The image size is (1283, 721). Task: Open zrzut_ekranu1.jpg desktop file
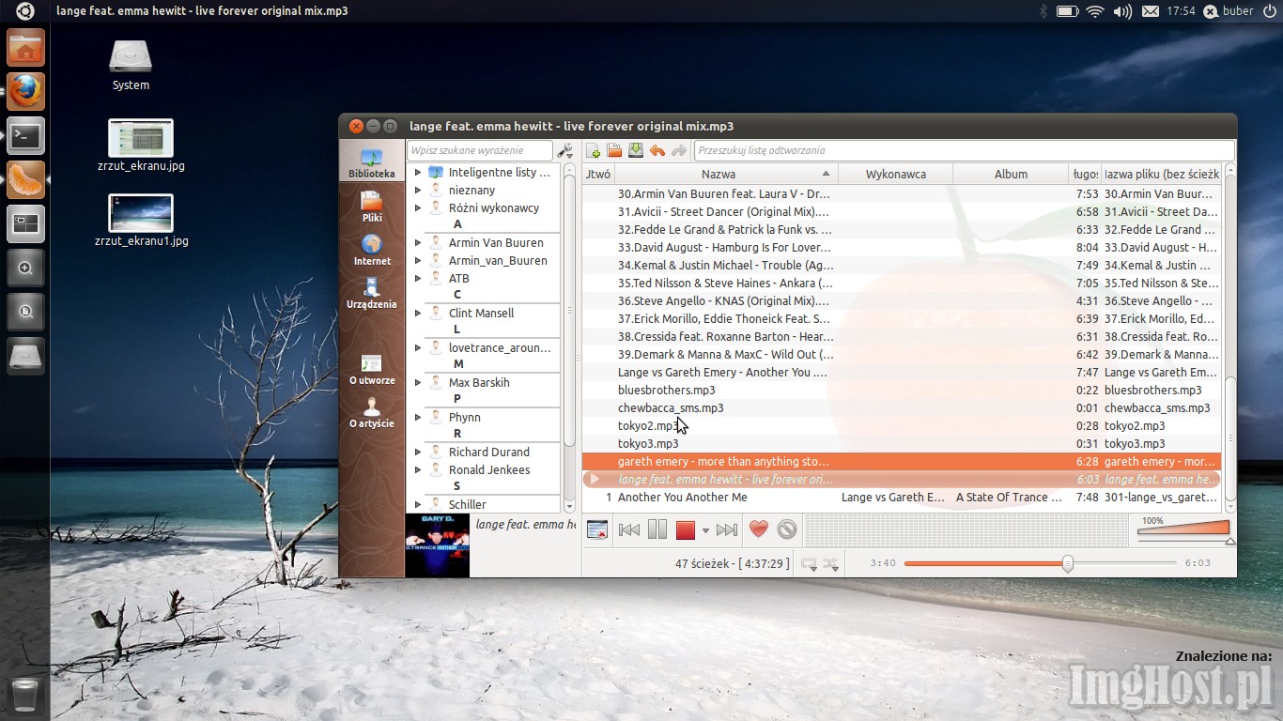pos(141,221)
